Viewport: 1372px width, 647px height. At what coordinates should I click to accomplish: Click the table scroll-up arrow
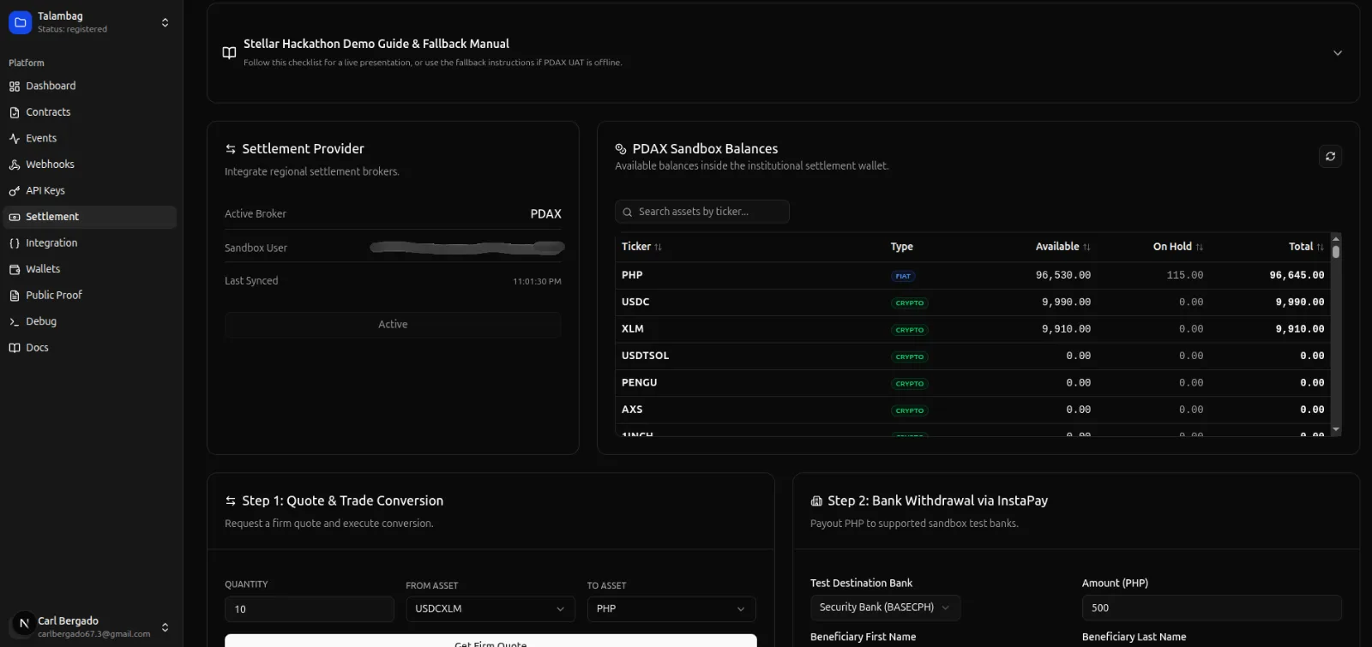(x=1336, y=238)
